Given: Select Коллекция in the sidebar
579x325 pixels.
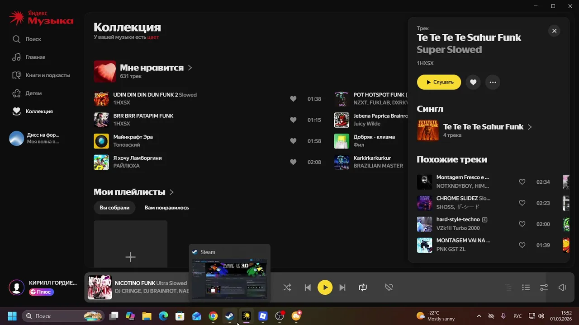Looking at the screenshot, I should click(x=33, y=111).
